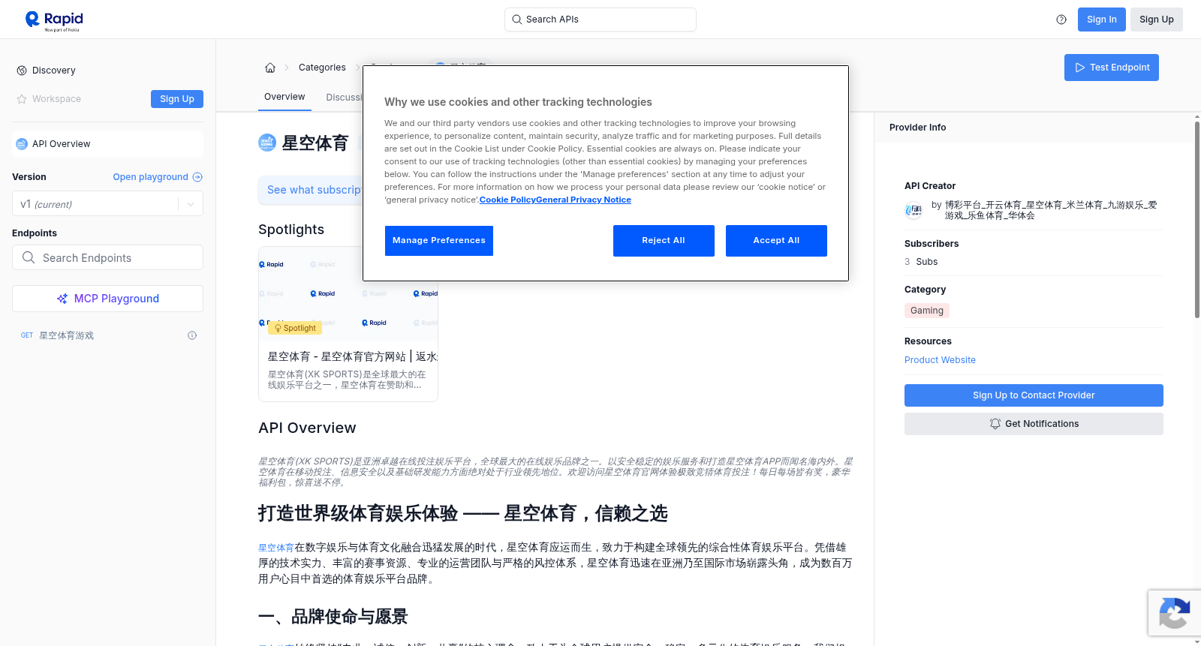Screen dimensions: 1201x646
Task: Click the Test Endpoint button
Action: coord(1111,68)
